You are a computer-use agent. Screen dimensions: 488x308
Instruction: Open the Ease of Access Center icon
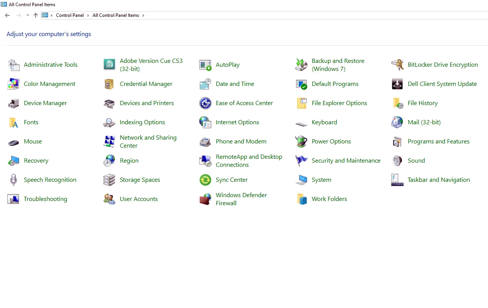coord(205,103)
